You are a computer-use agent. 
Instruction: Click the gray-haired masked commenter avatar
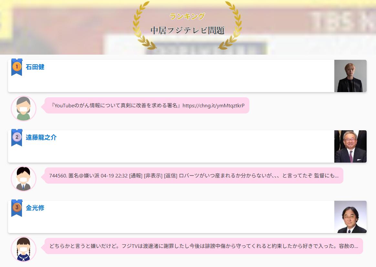coord(24,109)
